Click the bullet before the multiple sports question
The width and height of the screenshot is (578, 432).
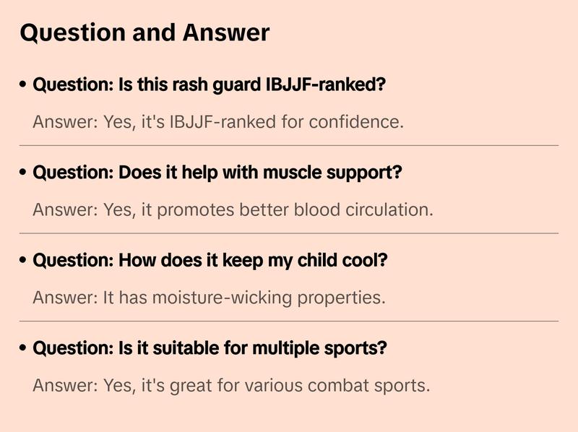(24, 349)
